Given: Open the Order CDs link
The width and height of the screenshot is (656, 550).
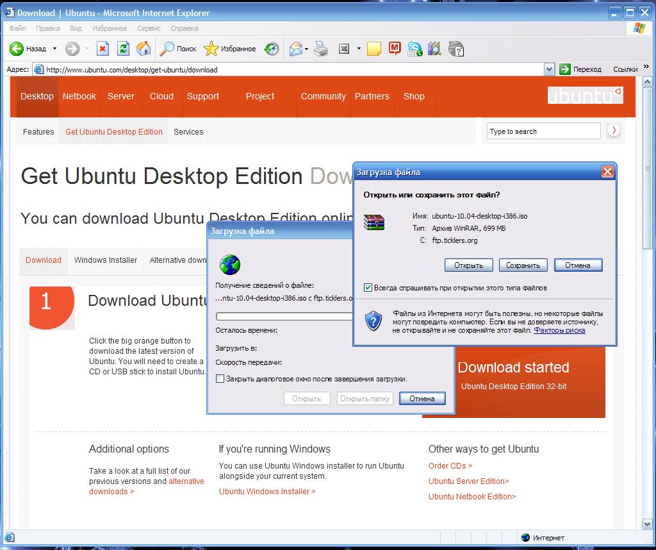Looking at the screenshot, I should coord(450,465).
